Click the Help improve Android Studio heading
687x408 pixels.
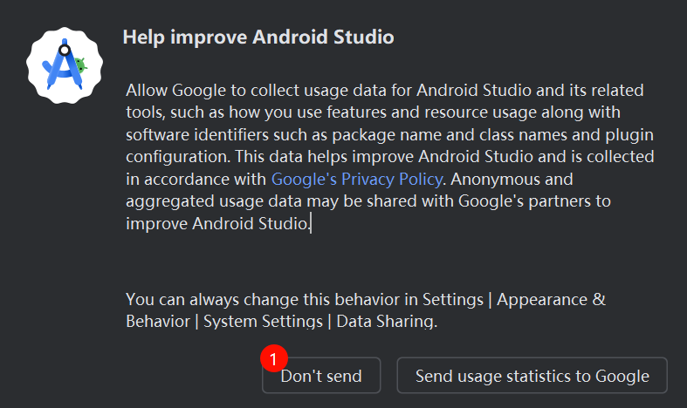[258, 37]
